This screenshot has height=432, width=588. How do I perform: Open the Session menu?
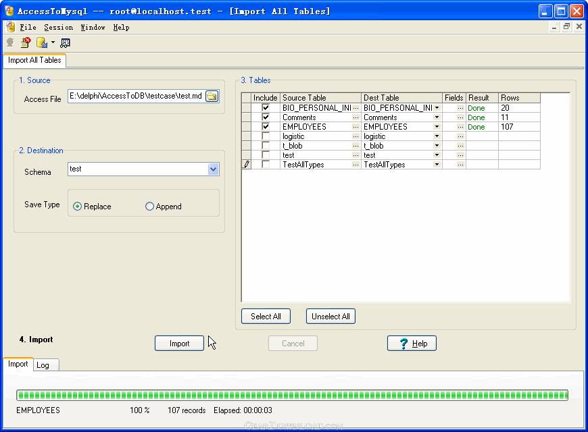[59, 28]
